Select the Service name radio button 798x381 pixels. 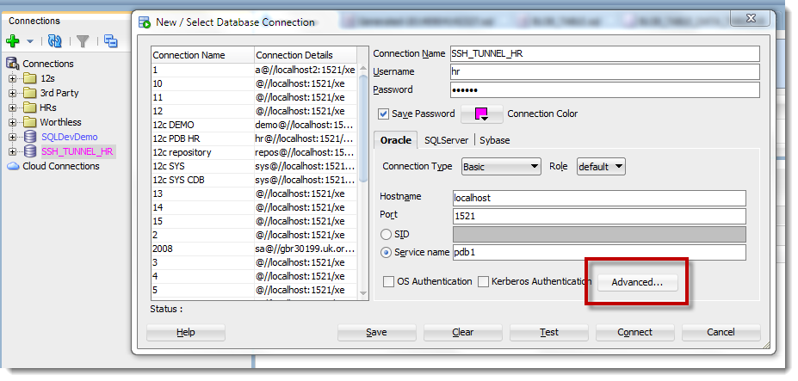tap(387, 252)
